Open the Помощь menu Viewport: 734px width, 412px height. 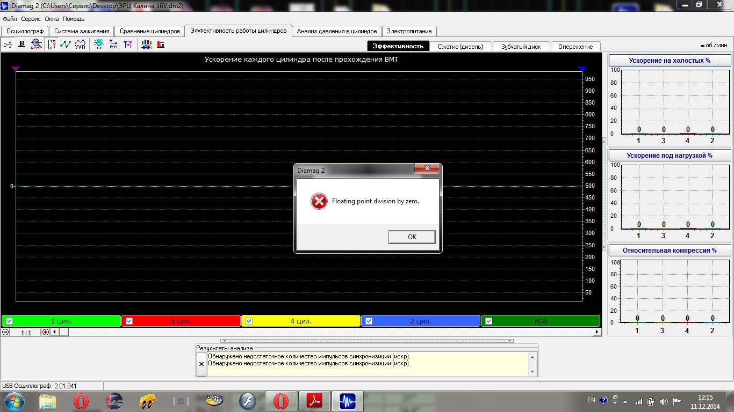(74, 19)
